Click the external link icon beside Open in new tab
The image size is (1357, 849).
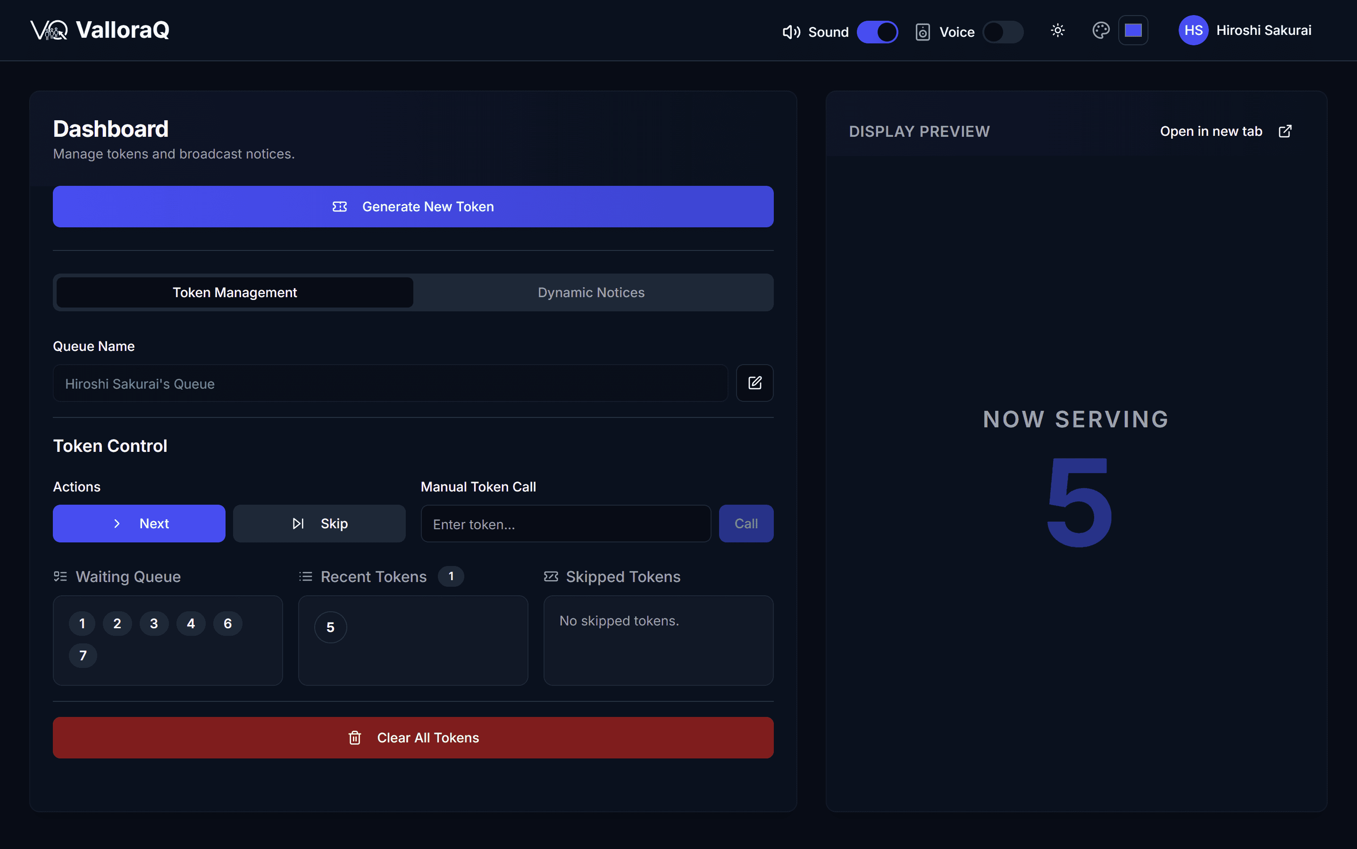pos(1286,131)
